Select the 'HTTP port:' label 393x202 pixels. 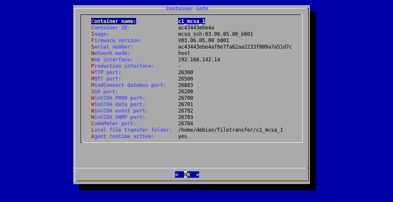(106, 72)
